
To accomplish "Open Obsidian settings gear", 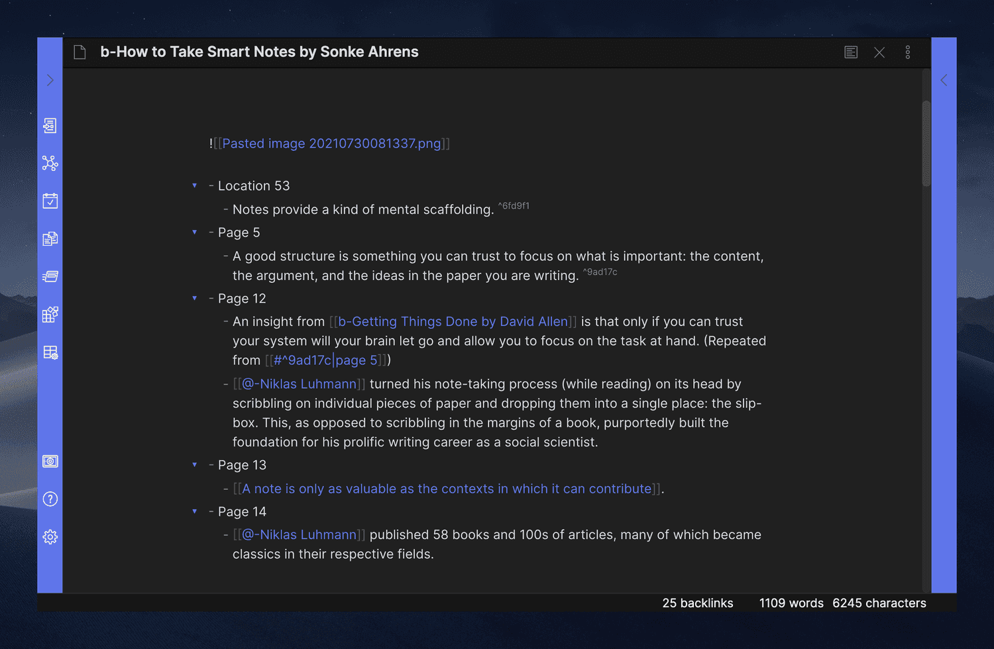I will 50,536.
